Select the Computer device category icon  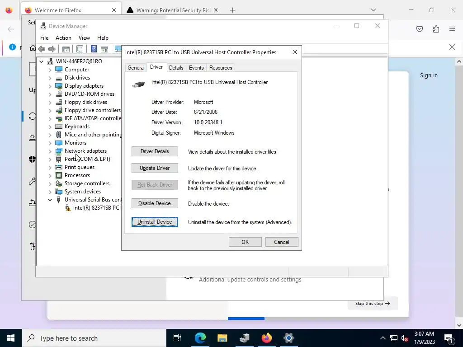[x=59, y=69]
